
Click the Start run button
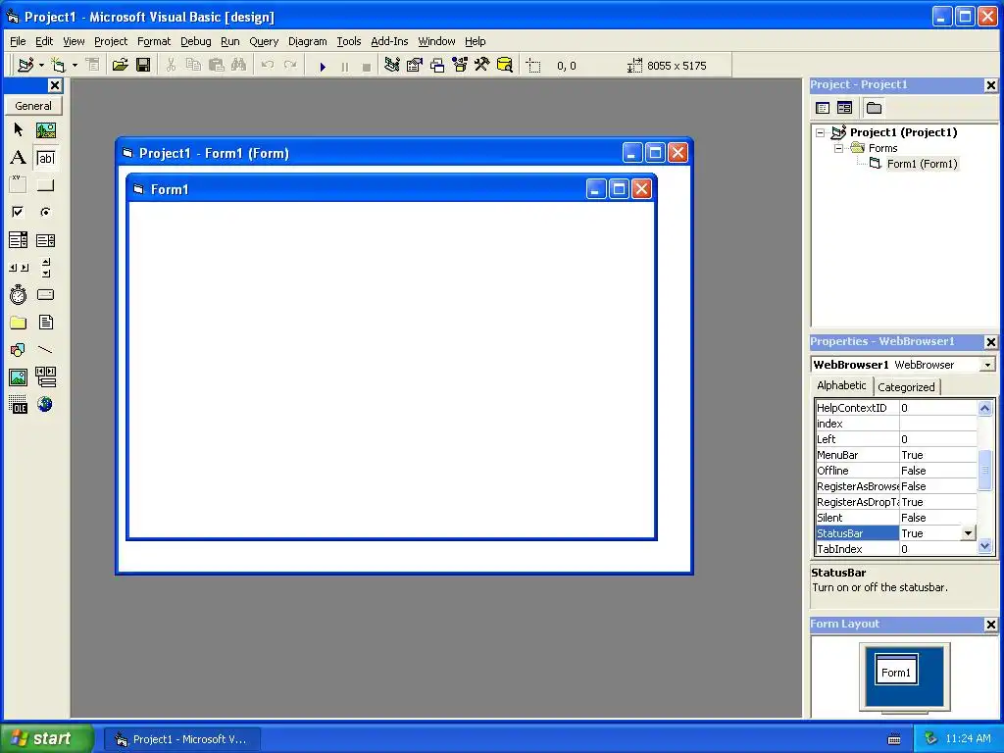coord(322,66)
